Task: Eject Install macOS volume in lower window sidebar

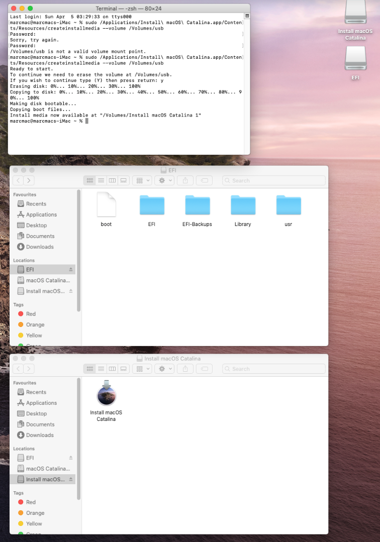Action: tap(71, 479)
